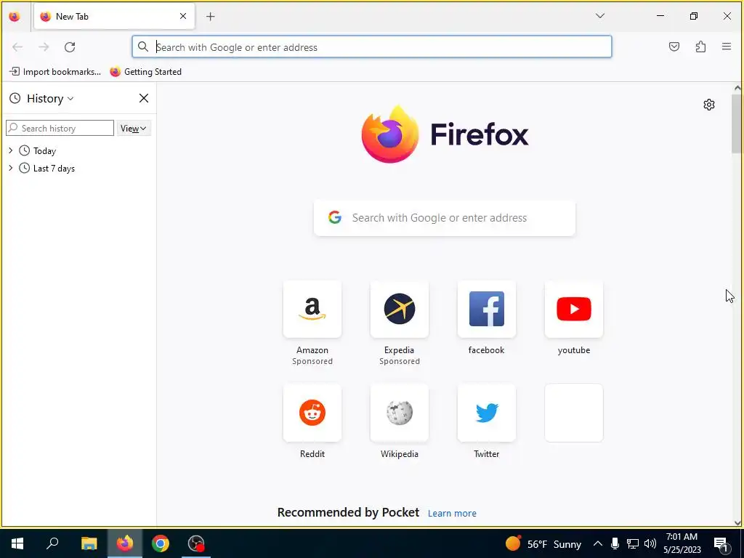Screen dimensions: 744x558
Task: Open the View sort dropdown
Action: [x=134, y=128]
